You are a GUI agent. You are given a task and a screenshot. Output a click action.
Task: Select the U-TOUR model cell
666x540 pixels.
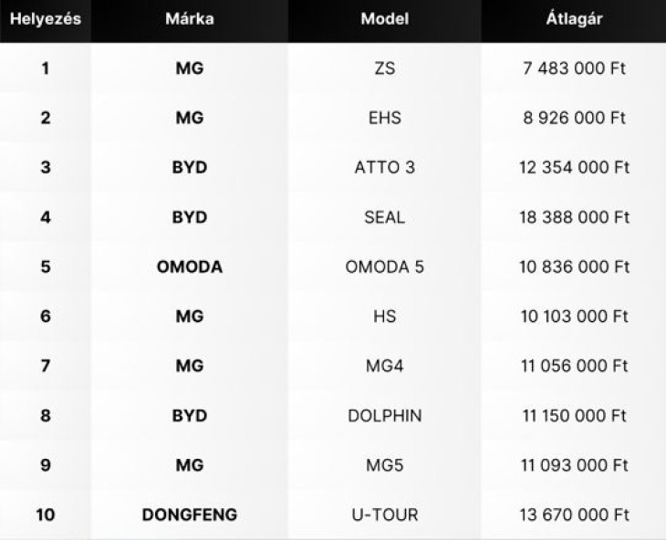pyautogui.click(x=385, y=515)
